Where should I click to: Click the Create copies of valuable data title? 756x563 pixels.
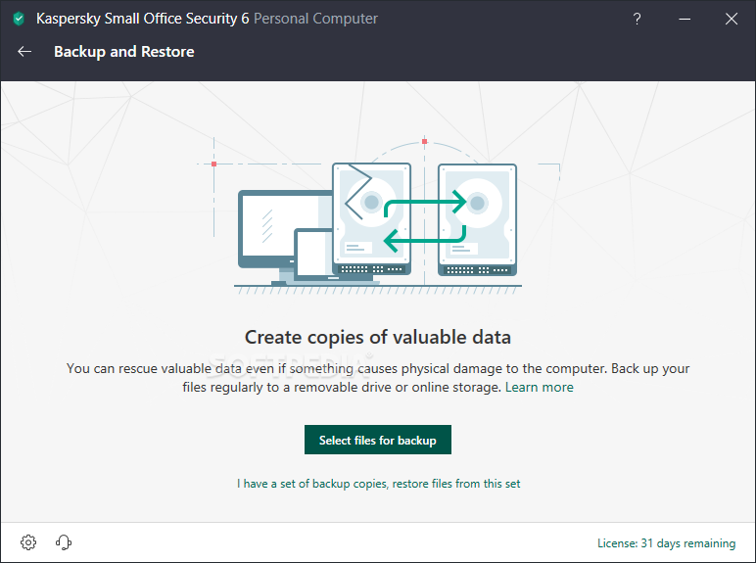pyautogui.click(x=378, y=337)
